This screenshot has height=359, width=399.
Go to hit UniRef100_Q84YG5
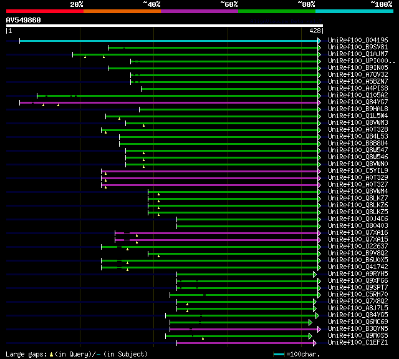(x=358, y=315)
